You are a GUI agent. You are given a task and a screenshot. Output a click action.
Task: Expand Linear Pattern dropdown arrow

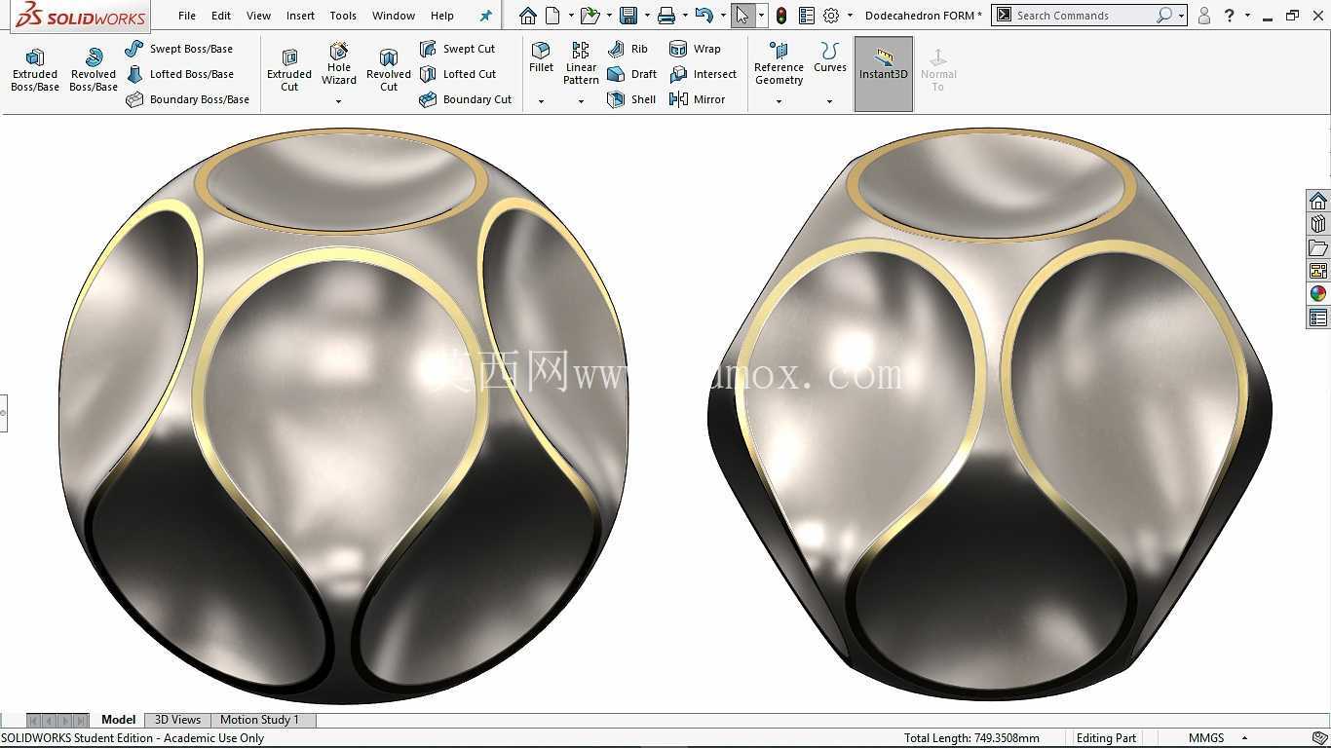581,101
